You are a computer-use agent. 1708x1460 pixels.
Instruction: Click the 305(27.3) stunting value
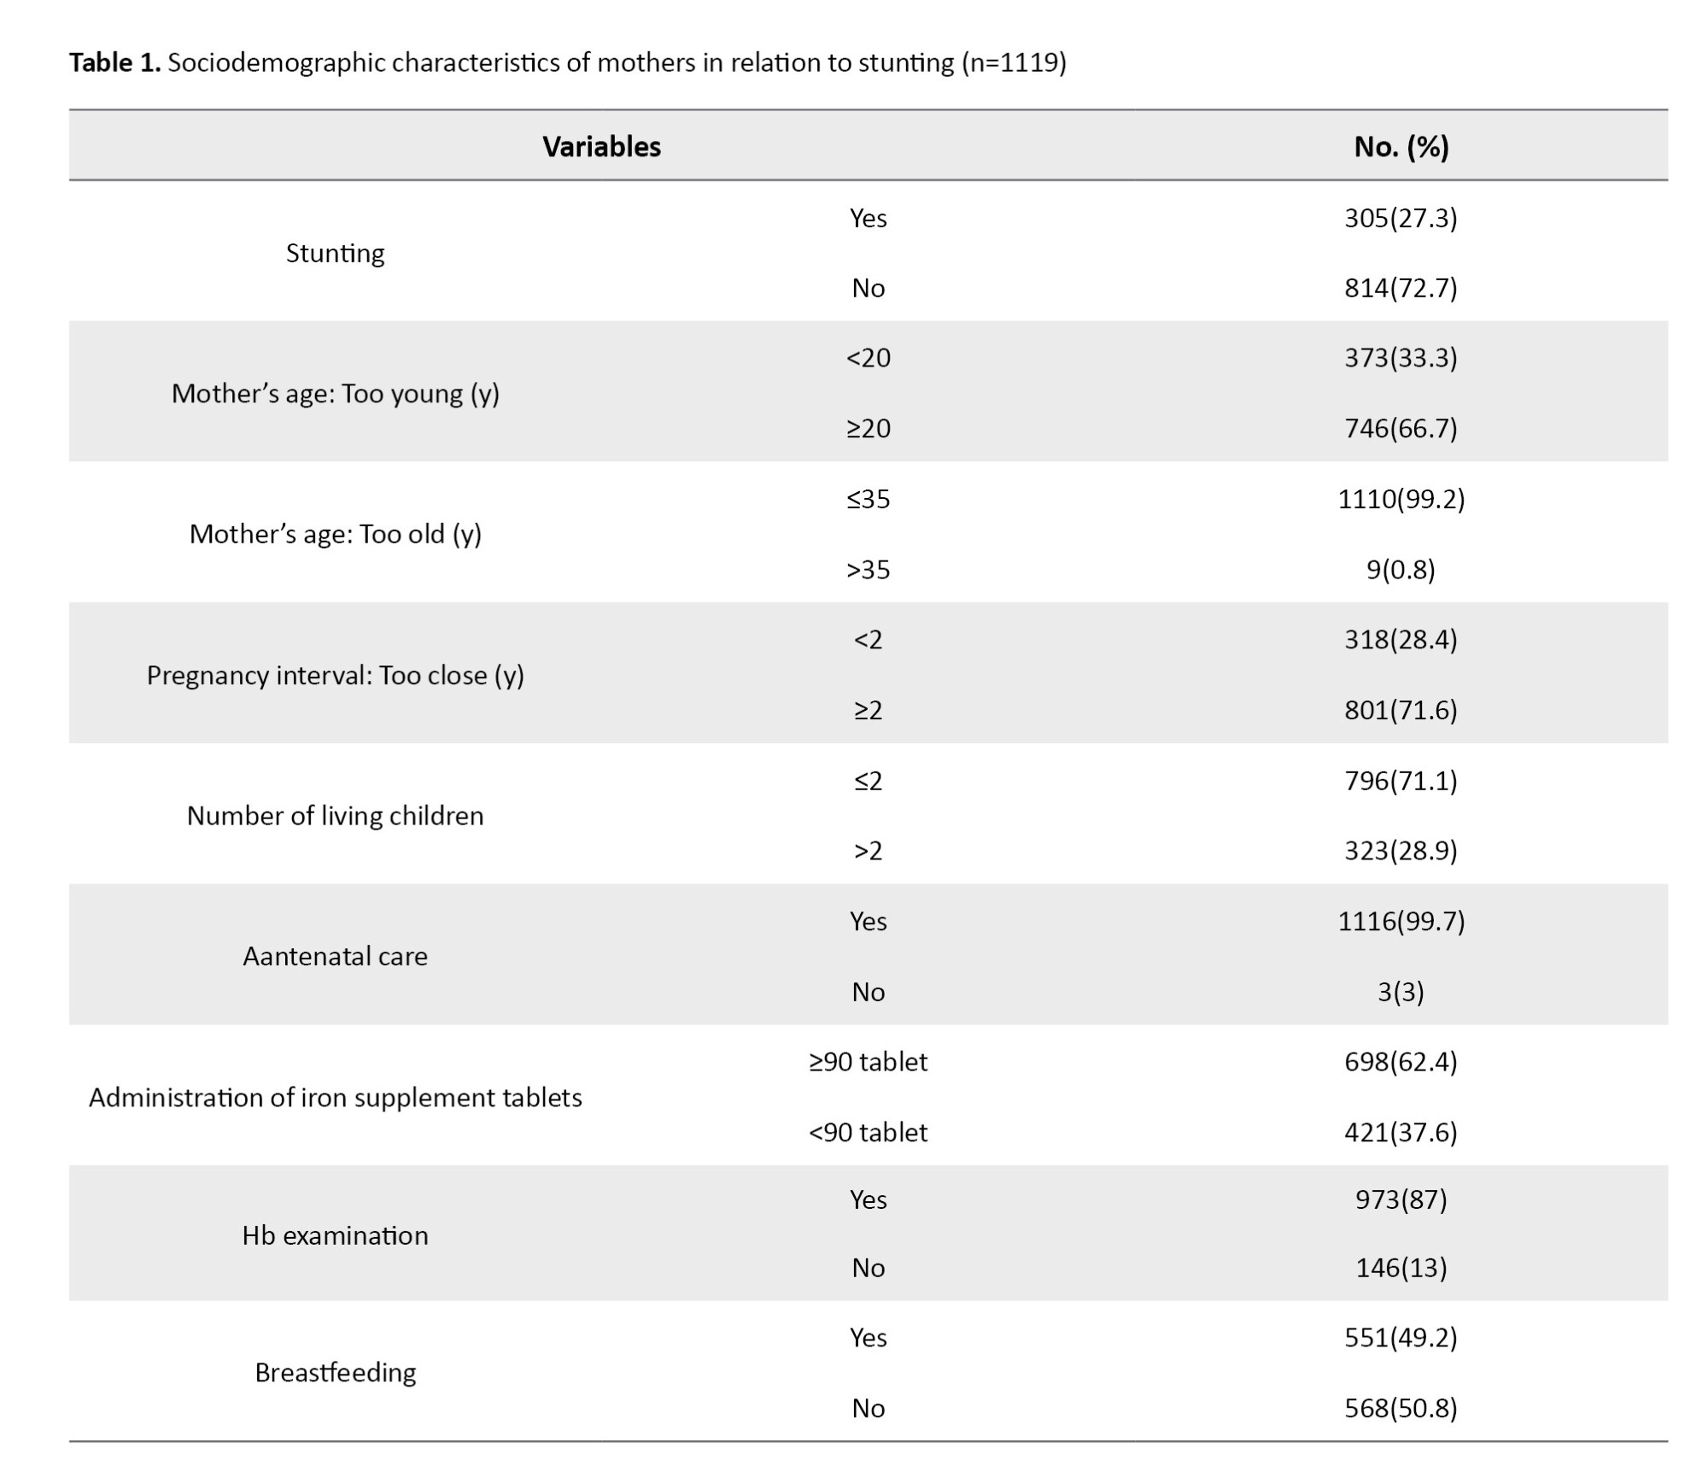pos(1401,218)
